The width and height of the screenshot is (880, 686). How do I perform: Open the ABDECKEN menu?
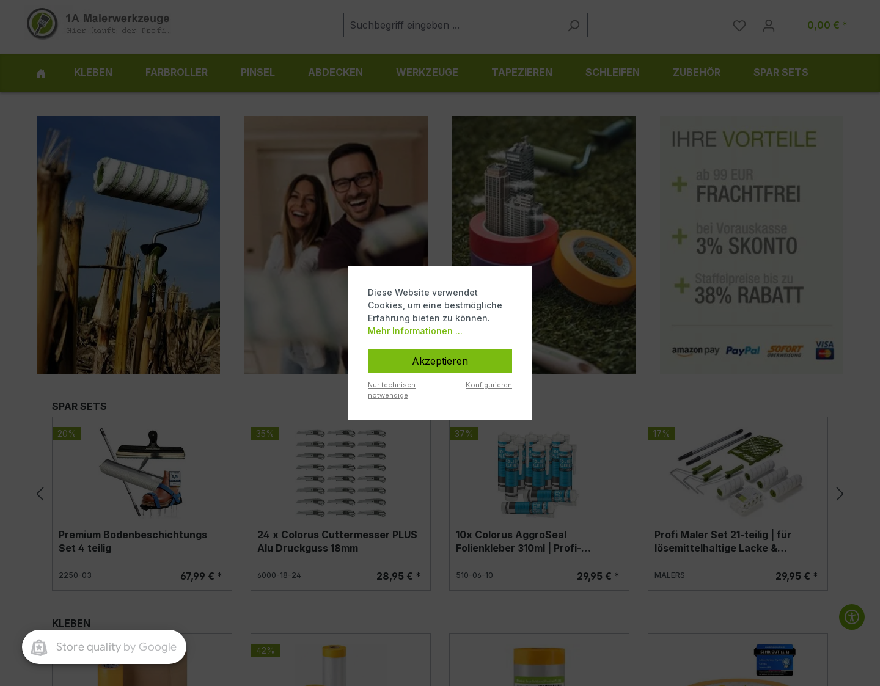coord(335,73)
